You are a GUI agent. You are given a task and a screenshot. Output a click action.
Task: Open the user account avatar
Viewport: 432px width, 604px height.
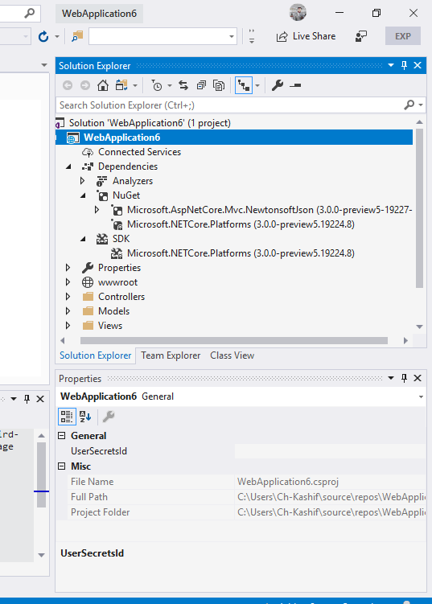click(298, 12)
